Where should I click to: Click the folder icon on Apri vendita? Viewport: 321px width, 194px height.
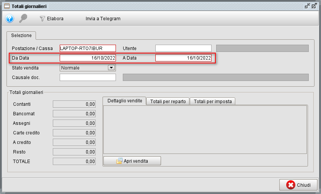point(119,161)
